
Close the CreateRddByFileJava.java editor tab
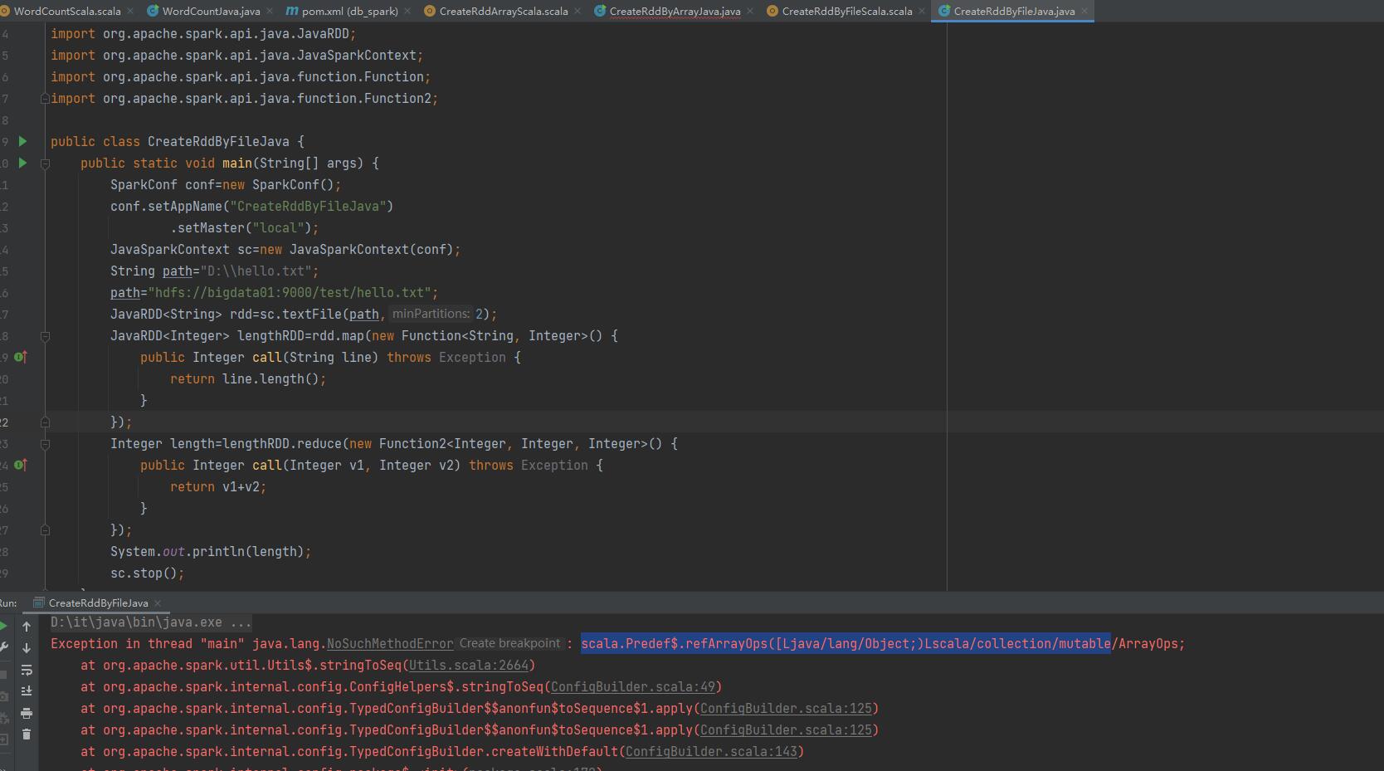[x=1084, y=11]
